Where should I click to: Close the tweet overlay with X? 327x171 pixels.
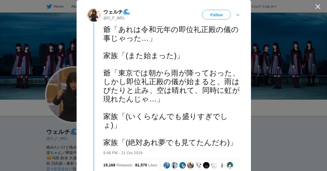point(318,7)
